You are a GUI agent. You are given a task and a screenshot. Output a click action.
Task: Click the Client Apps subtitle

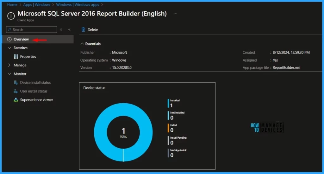tap(26, 20)
